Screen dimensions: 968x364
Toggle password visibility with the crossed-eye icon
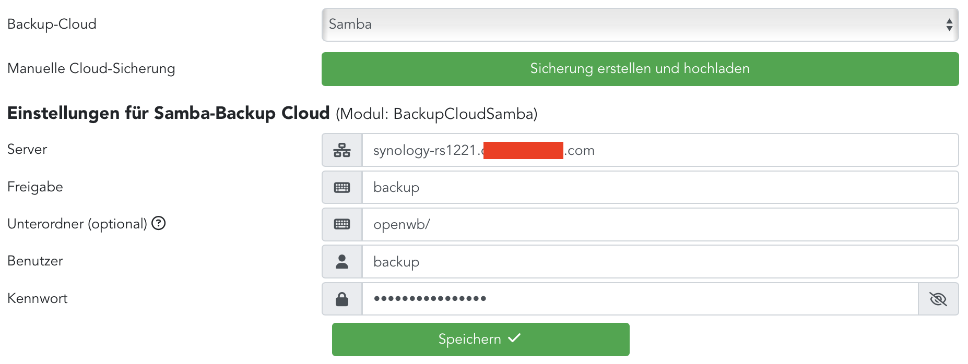(x=938, y=299)
